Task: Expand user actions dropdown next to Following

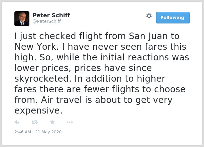Action: (x=149, y=16)
